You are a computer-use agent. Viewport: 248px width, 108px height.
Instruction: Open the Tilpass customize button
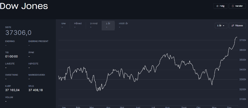point(237,25)
